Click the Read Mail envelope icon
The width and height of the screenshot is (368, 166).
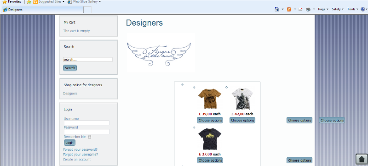pyautogui.click(x=300, y=9)
